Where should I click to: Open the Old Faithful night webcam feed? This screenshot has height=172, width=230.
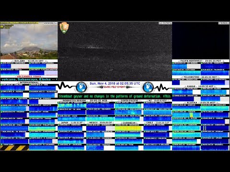(x=115, y=51)
